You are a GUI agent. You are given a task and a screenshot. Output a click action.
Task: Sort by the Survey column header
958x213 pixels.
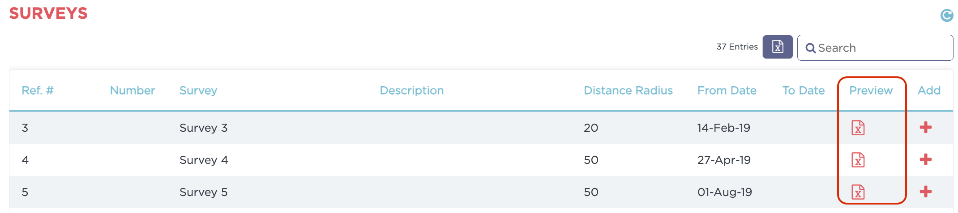pyautogui.click(x=198, y=91)
